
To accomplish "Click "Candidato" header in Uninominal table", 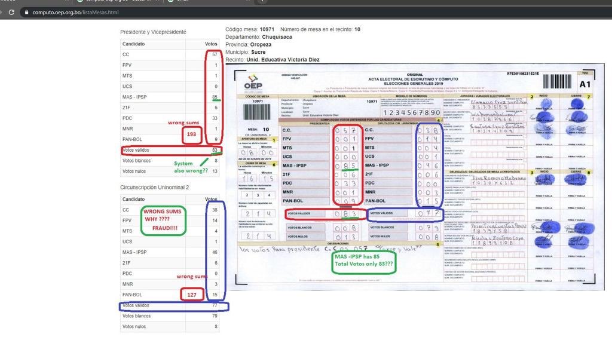I will click(133, 200).
